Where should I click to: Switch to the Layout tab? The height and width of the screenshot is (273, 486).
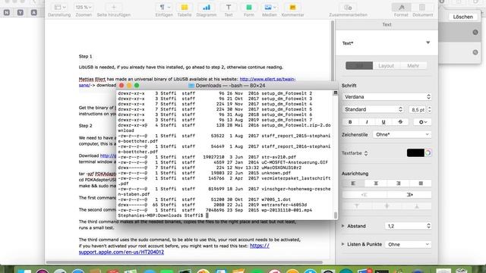(x=387, y=66)
